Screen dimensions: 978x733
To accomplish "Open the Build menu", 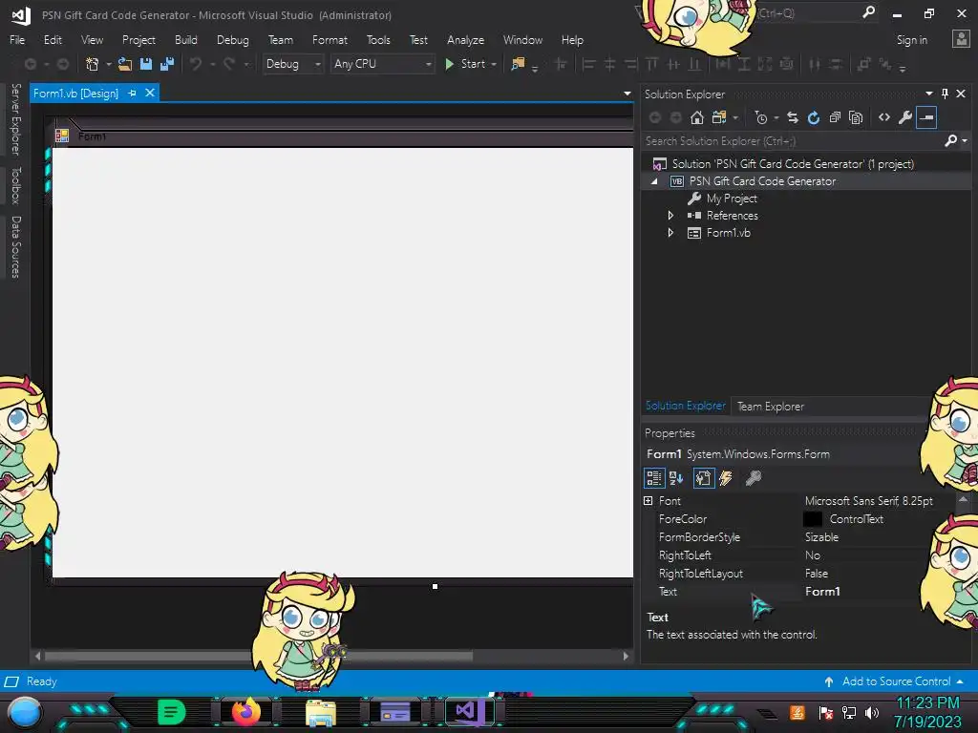I will pyautogui.click(x=186, y=40).
